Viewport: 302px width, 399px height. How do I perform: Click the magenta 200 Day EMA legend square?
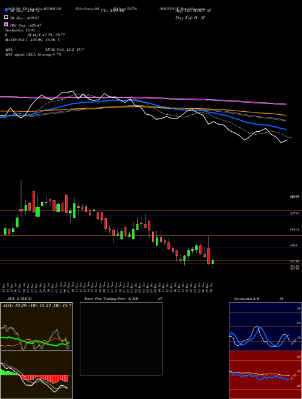pos(7,25)
